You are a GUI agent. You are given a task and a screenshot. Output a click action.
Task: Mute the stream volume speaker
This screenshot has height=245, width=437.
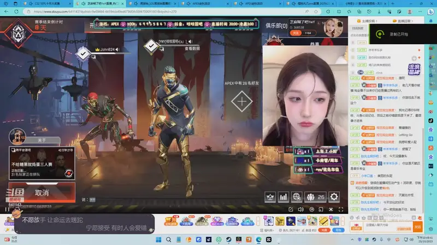[301, 210]
